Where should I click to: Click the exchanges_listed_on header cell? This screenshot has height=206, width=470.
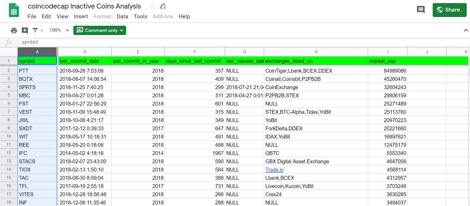click(x=316, y=61)
